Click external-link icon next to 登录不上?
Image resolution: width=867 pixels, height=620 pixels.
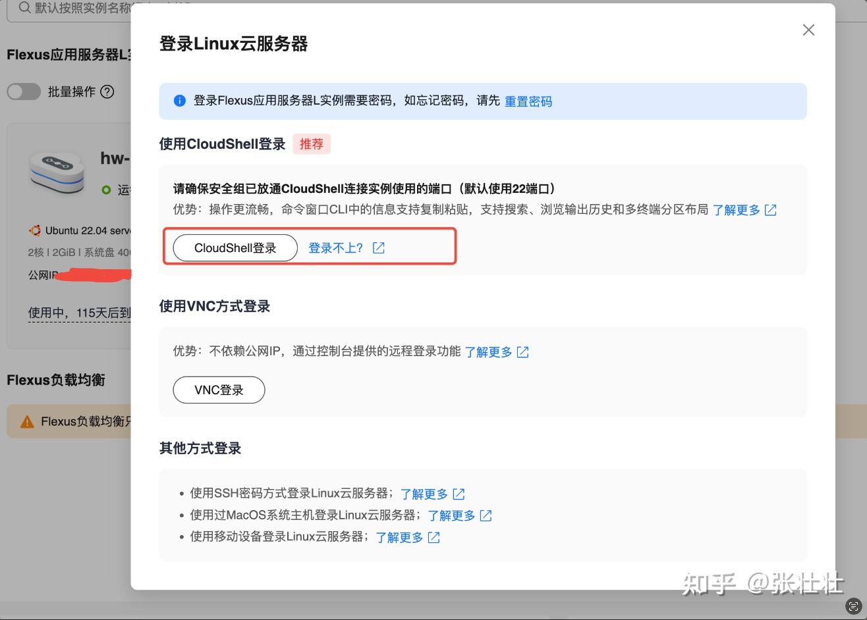(379, 248)
